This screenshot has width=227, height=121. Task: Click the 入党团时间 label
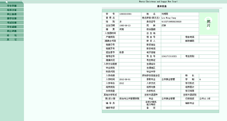tap(110, 33)
